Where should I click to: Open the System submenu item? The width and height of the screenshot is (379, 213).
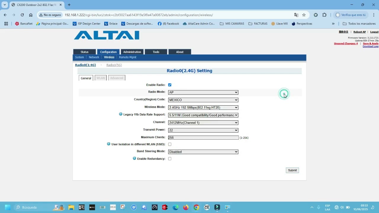pos(79,57)
